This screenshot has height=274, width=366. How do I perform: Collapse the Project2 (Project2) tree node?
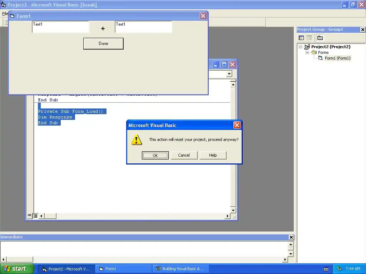(x=300, y=47)
